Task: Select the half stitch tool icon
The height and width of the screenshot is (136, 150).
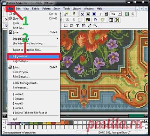Action: click(88, 14)
